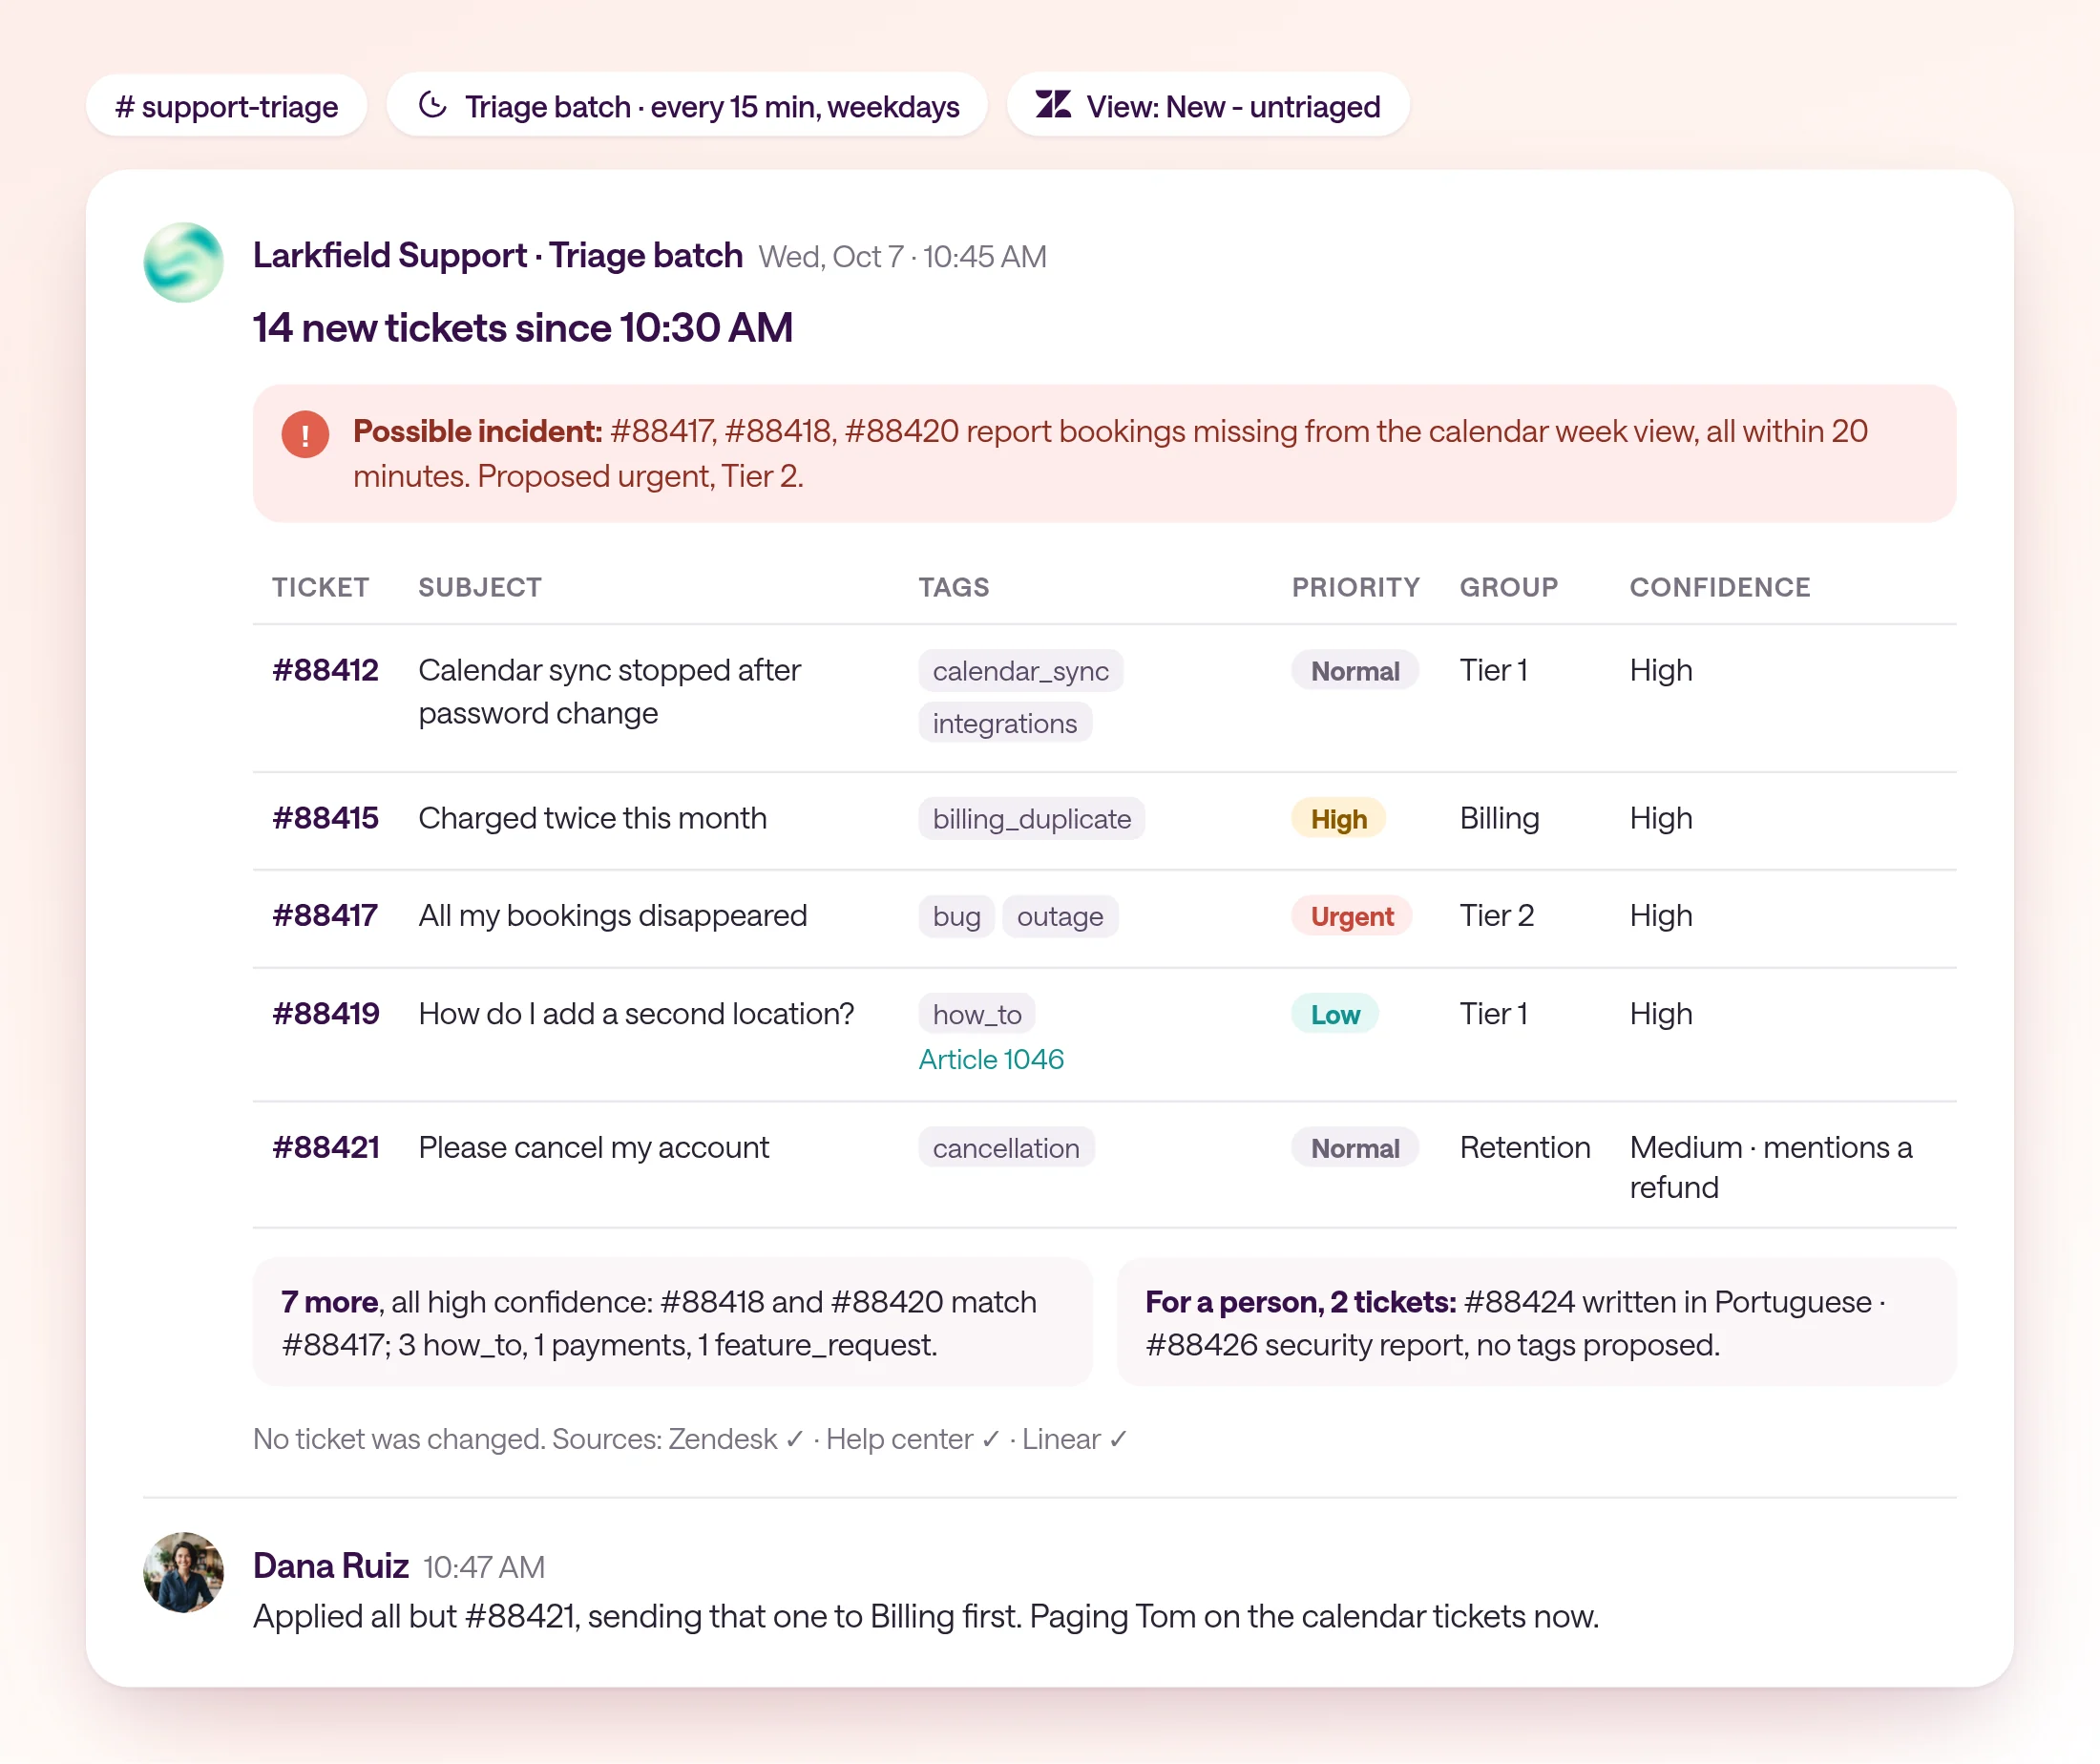Image resolution: width=2100 pixels, height=1764 pixels.
Task: Click the Possible incident banner text
Action: tap(1110, 453)
